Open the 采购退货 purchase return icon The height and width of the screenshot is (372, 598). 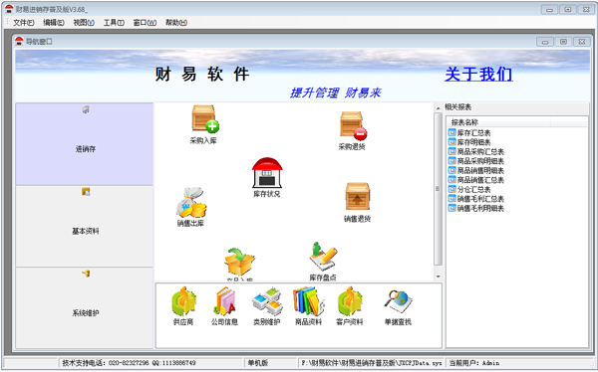(x=353, y=125)
